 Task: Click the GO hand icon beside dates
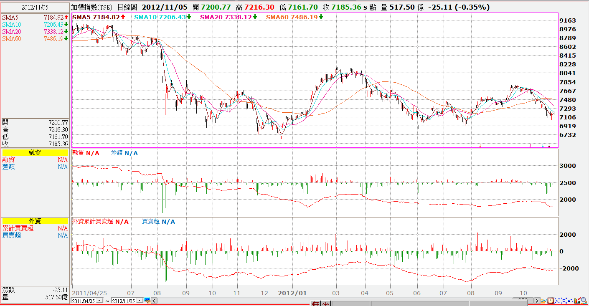coord(147,301)
